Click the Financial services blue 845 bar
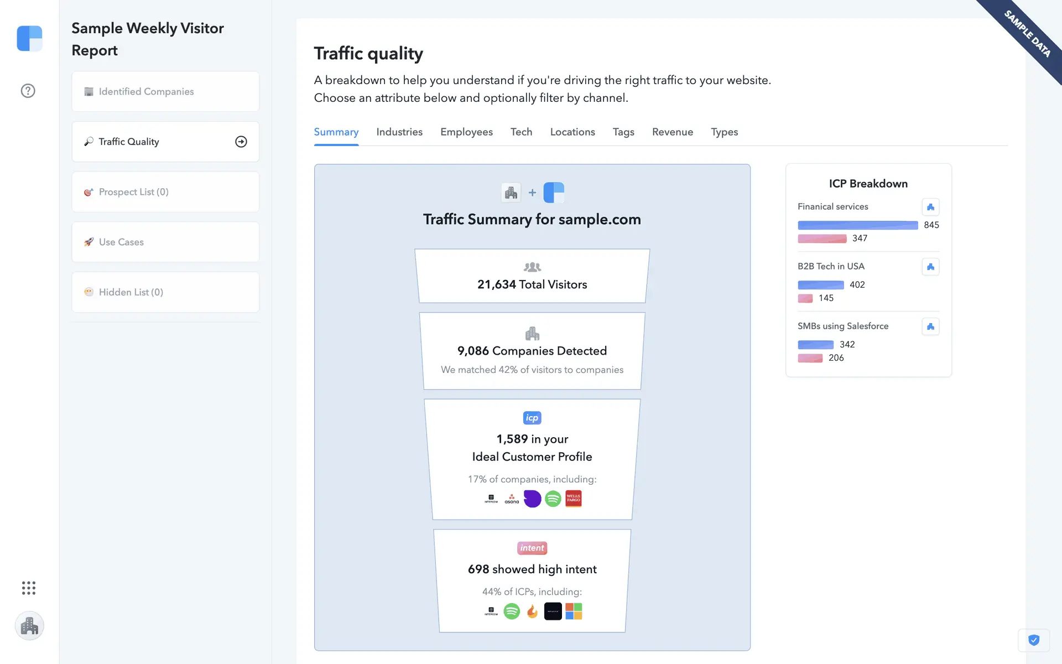The image size is (1062, 664). (x=857, y=225)
